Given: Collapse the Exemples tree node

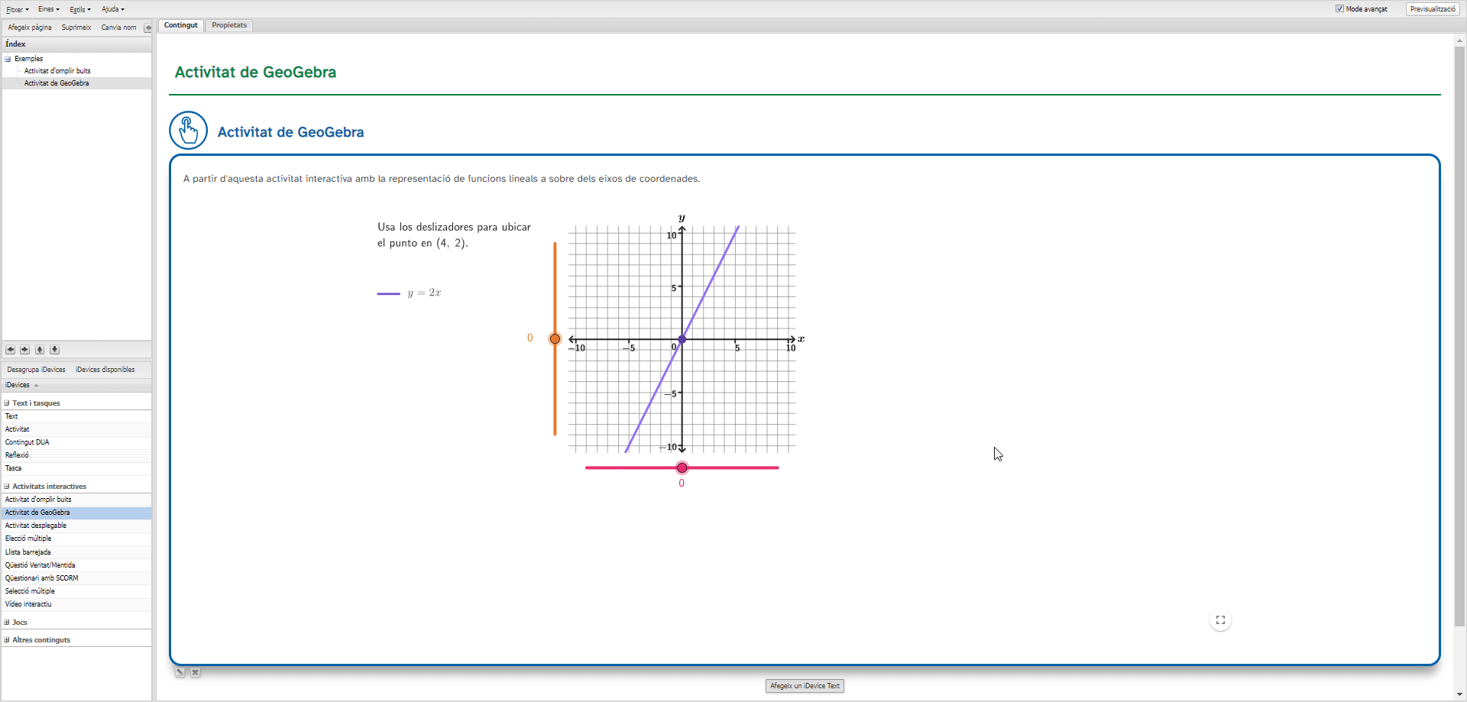Looking at the screenshot, I should (x=8, y=59).
